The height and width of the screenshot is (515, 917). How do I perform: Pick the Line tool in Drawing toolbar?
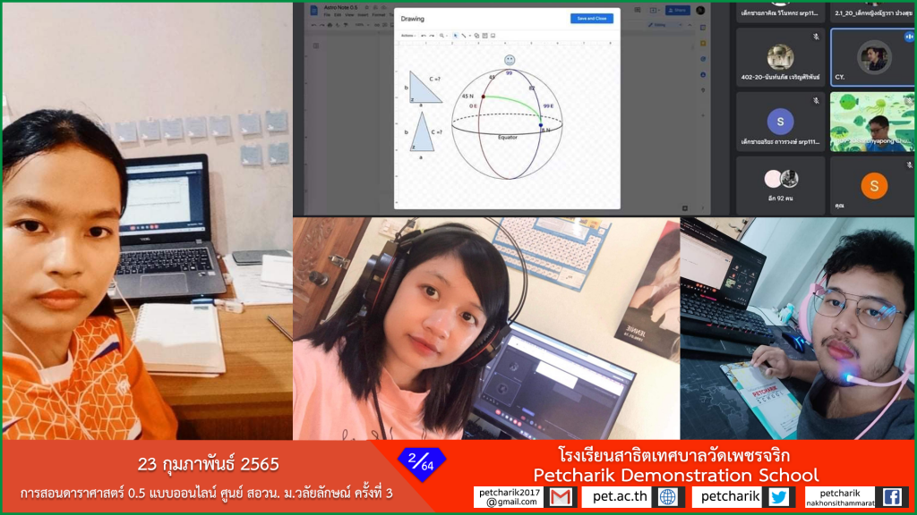[464, 36]
